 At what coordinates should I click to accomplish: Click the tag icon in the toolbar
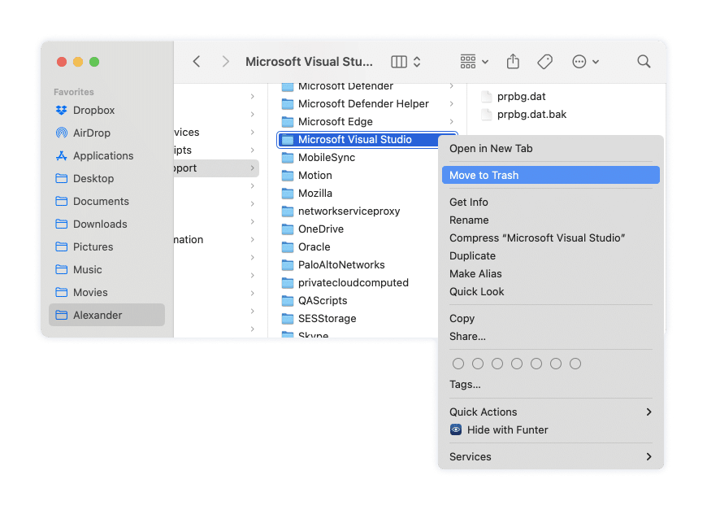click(x=545, y=61)
